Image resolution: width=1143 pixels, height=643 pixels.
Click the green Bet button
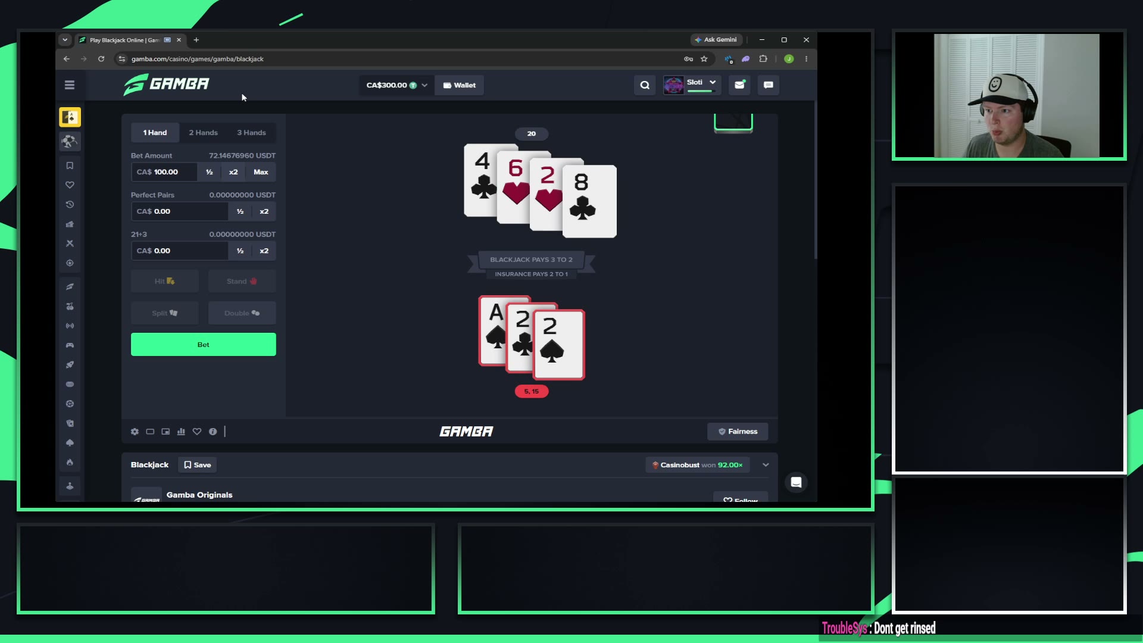(203, 345)
